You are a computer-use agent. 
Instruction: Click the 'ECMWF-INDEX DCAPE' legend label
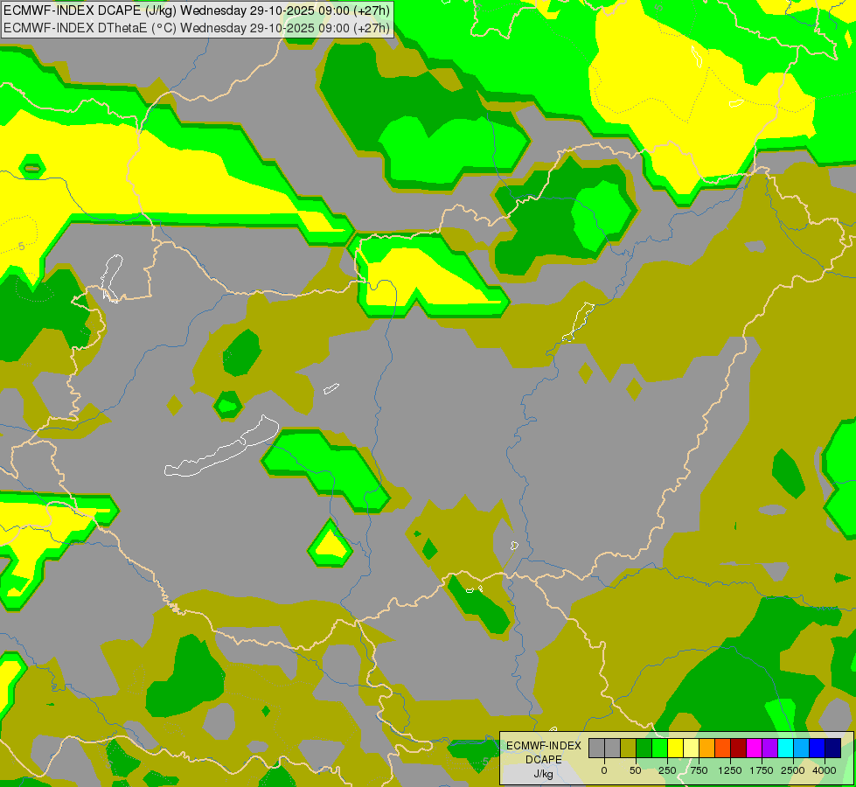point(543,752)
